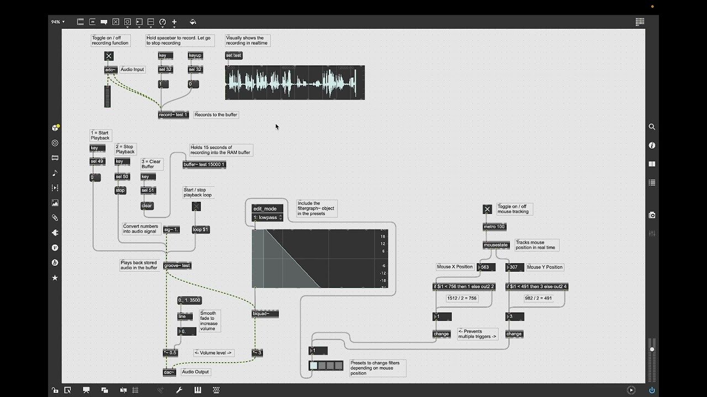
Task: Click the filtergraph lowpass curve display
Action: pos(320,259)
